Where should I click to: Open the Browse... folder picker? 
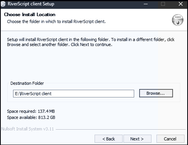click(x=156, y=93)
